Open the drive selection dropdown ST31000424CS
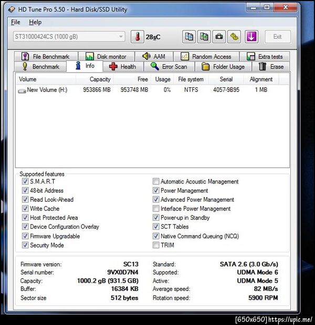 [x=69, y=37]
